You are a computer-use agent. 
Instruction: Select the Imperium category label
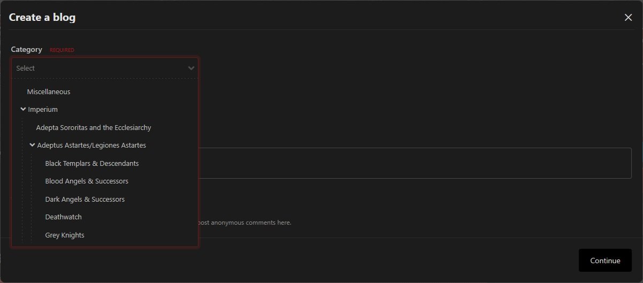coord(43,109)
